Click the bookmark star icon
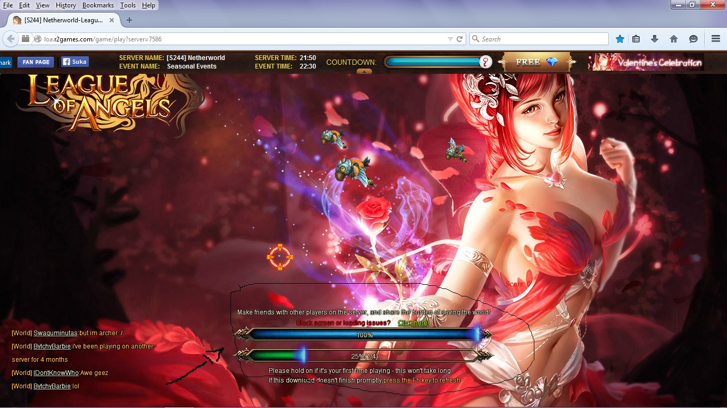This screenshot has height=408, width=727. [619, 39]
